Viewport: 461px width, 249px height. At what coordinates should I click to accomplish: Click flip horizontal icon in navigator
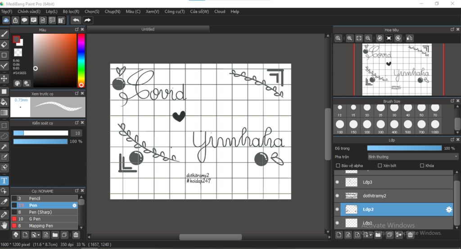410,38
